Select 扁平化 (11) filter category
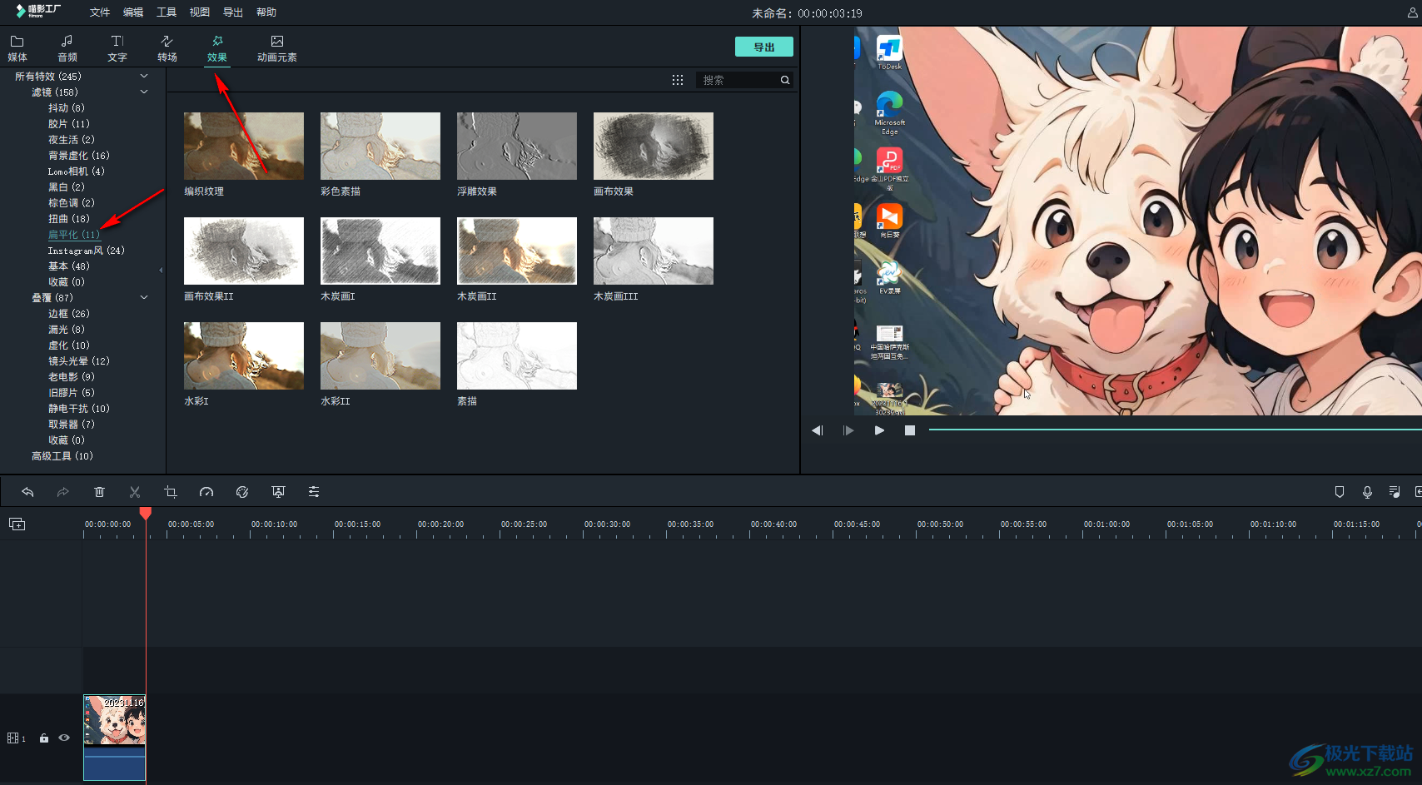This screenshot has width=1422, height=785. [x=73, y=235]
